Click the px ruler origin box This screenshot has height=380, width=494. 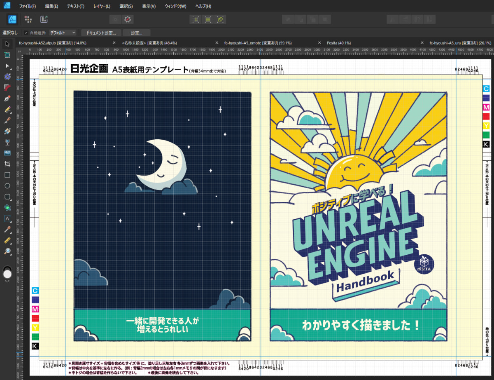[19, 51]
